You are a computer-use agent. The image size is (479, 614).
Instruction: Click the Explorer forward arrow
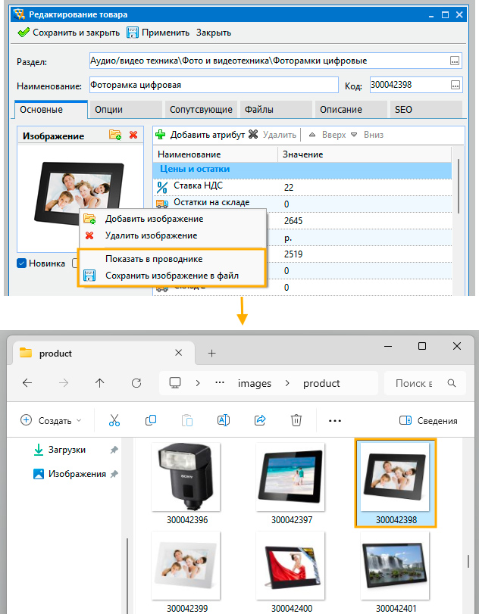[64, 383]
